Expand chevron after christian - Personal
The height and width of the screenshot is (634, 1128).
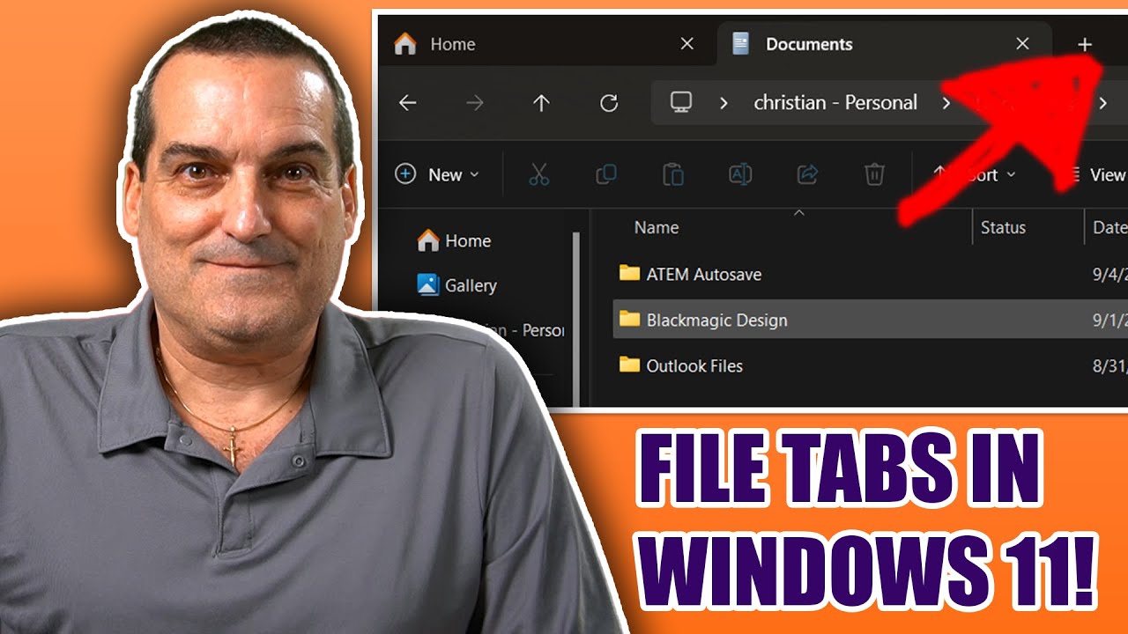(946, 103)
